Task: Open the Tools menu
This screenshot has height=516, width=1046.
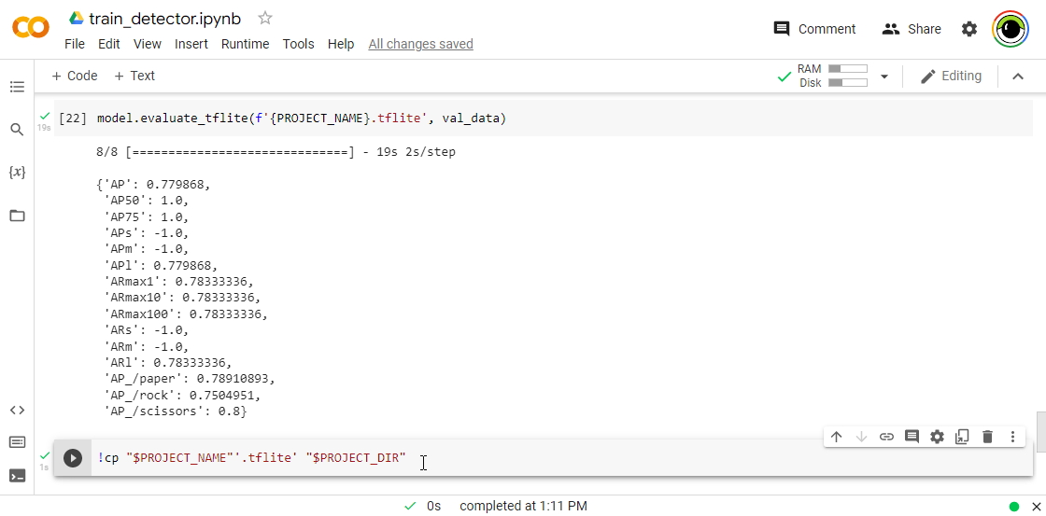Action: tap(298, 44)
